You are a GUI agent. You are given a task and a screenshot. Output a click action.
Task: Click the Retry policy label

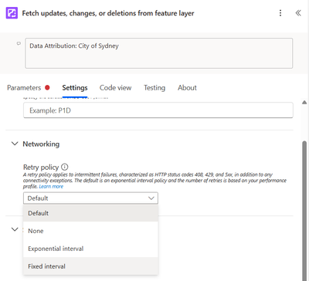(x=41, y=168)
